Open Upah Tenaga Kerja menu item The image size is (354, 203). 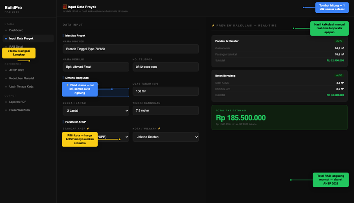[x=21, y=87]
